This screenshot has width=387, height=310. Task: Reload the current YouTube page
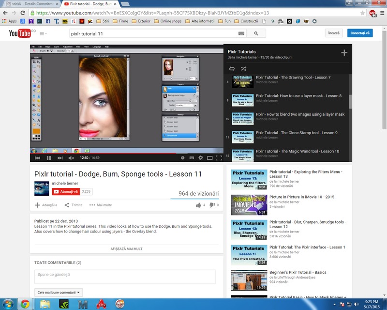pos(23,13)
